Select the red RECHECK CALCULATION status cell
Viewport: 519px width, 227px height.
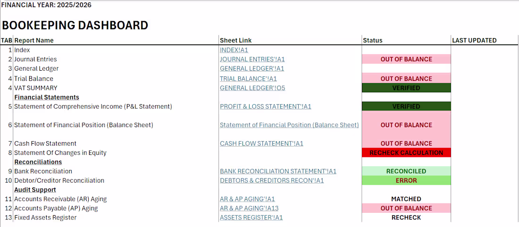pyautogui.click(x=406, y=153)
